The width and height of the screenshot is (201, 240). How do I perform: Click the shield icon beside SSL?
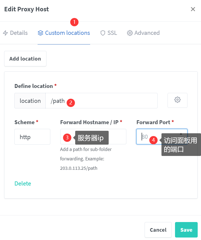103,33
